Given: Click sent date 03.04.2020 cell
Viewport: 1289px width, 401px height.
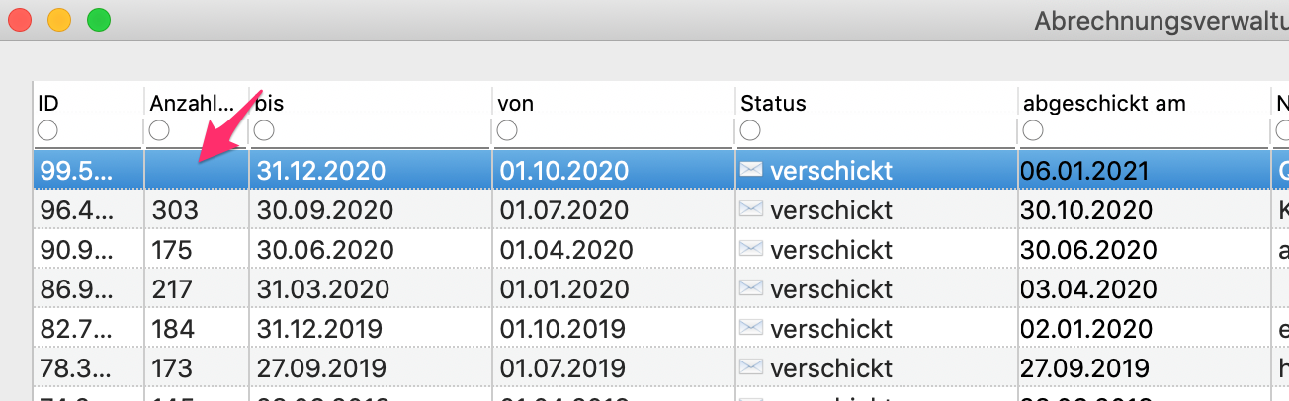Looking at the screenshot, I should click(x=1087, y=288).
